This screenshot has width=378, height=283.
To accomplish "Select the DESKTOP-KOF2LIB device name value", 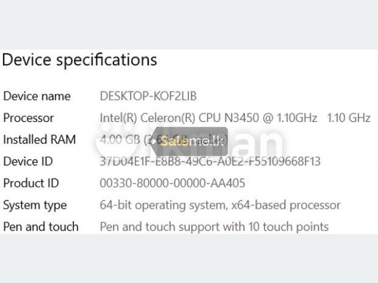I will pyautogui.click(x=148, y=96).
